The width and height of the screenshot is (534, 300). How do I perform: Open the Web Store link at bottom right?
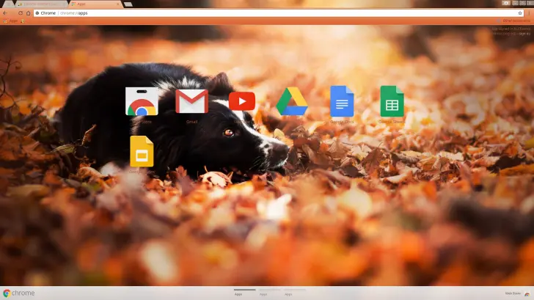[x=517, y=293]
